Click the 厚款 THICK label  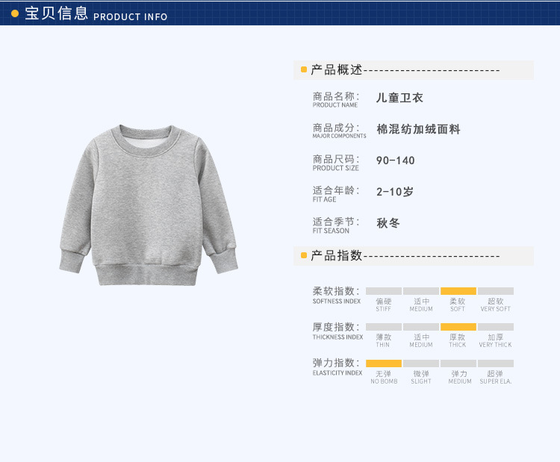pyautogui.click(x=458, y=340)
